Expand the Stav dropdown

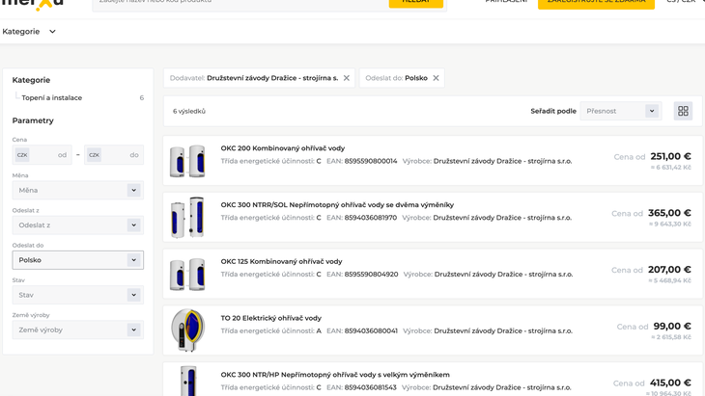(x=78, y=295)
